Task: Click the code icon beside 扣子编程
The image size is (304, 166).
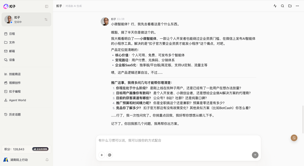Action: (x=6, y=91)
